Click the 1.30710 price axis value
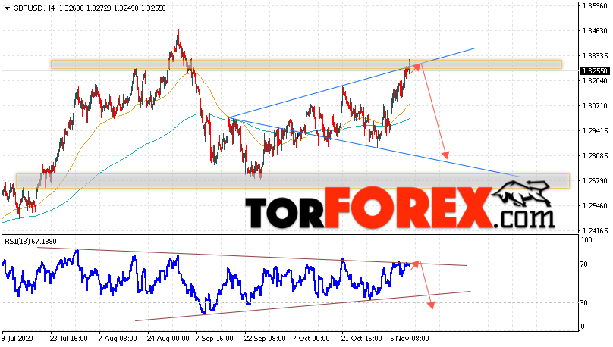613x347 pixels. pos(595,106)
